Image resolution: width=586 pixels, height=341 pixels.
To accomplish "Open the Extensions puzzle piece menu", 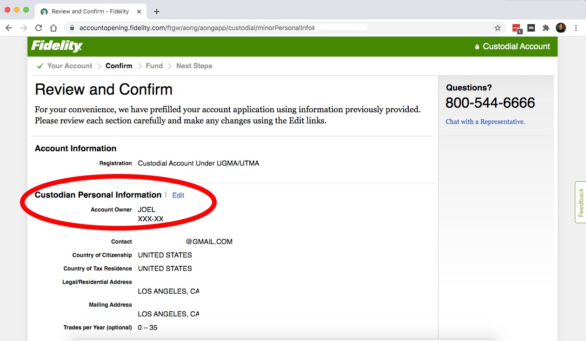I will [546, 28].
